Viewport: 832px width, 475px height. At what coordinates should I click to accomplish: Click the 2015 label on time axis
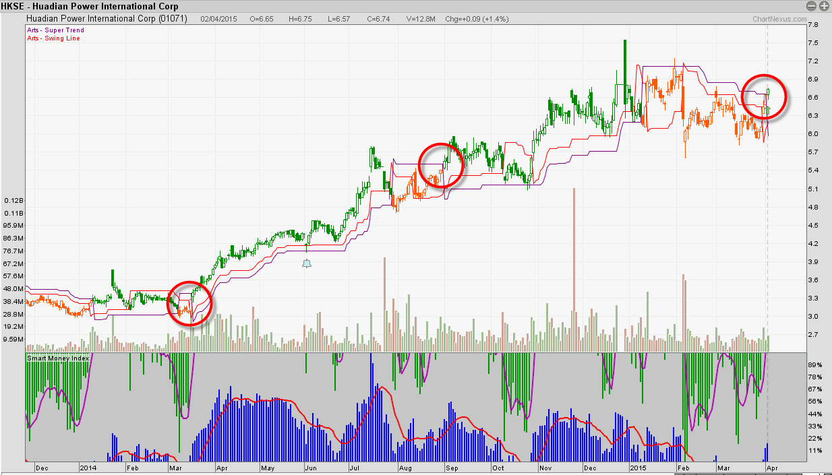click(638, 467)
